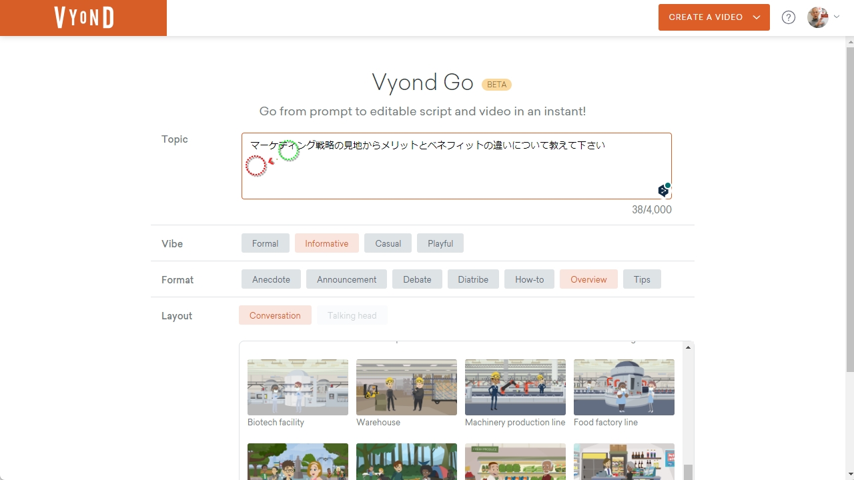Select the Conversation layout

(274, 315)
